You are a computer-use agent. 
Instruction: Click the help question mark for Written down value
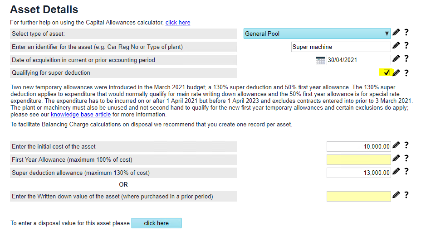pyautogui.click(x=406, y=195)
